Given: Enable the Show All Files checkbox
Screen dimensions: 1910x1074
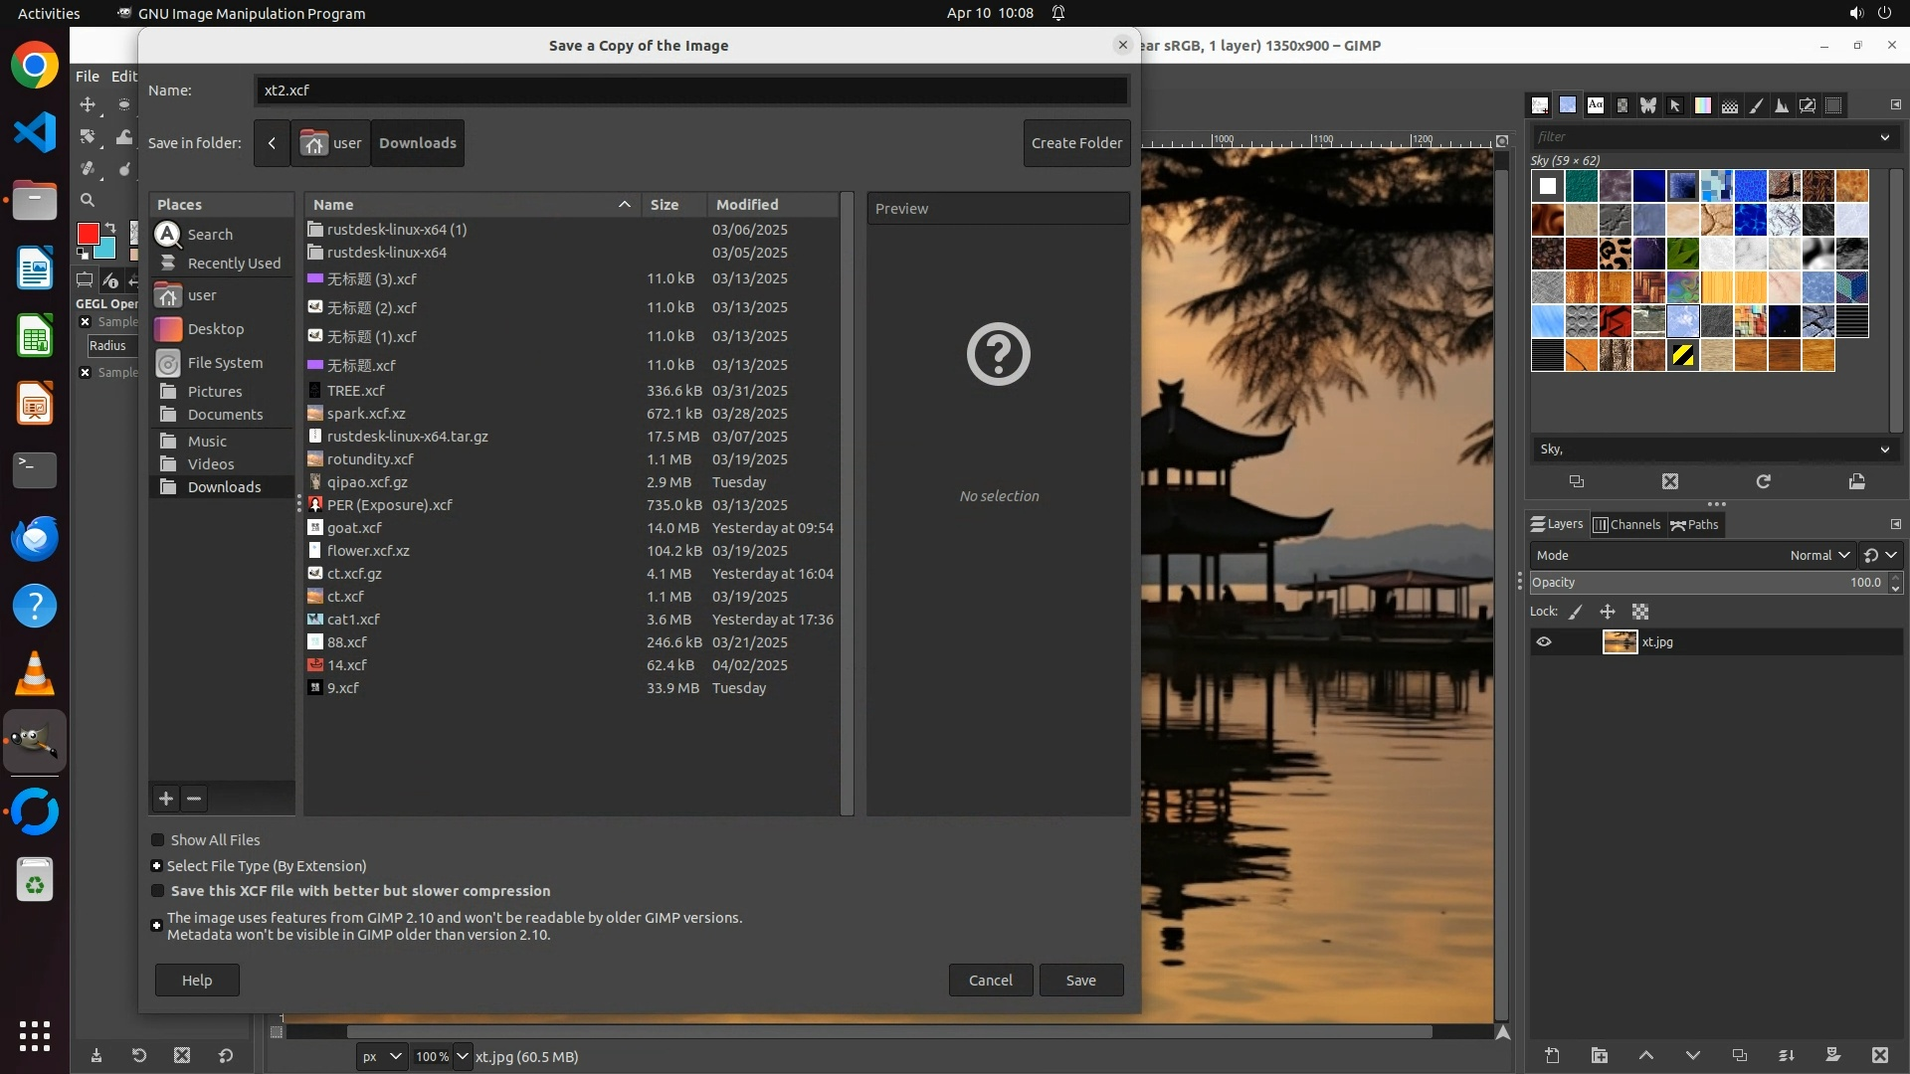Looking at the screenshot, I should [158, 840].
